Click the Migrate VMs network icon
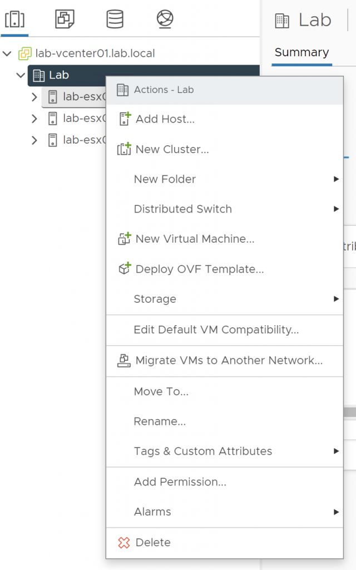Screen dimensions: 356x570 click(x=124, y=360)
